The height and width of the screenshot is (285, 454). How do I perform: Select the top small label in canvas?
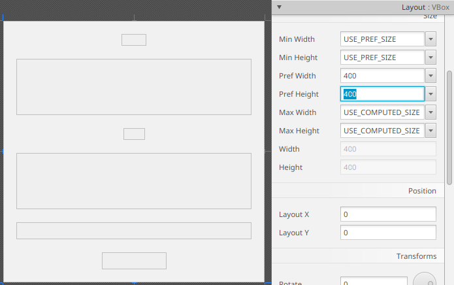[x=134, y=40]
